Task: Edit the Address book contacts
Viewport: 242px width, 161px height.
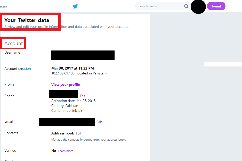Action: click(78, 133)
